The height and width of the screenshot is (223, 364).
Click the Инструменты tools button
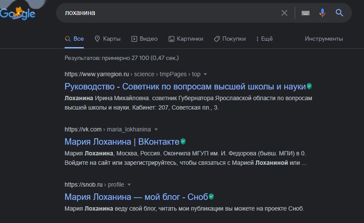(x=324, y=39)
